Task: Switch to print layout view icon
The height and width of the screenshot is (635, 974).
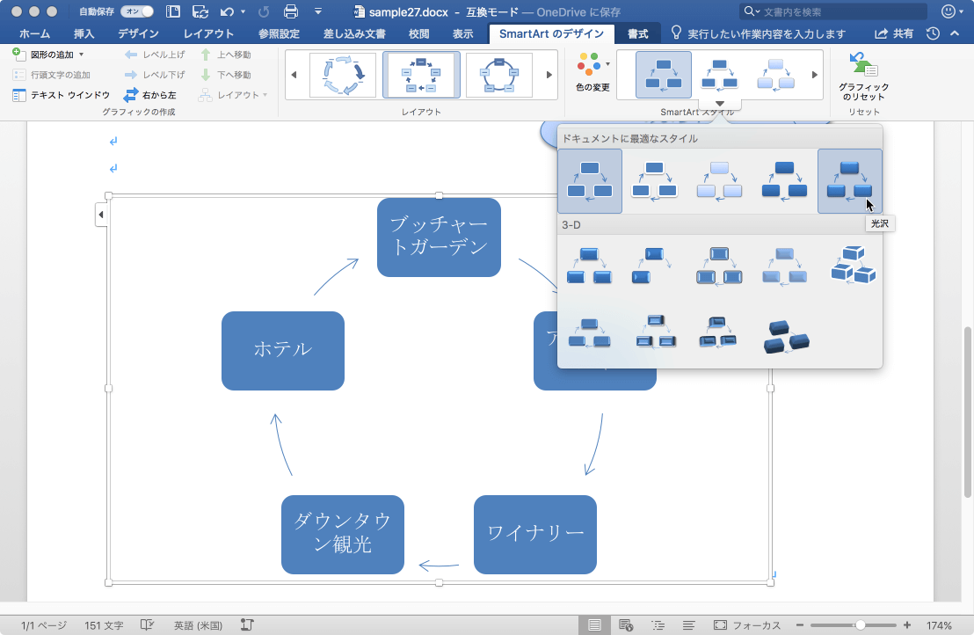Action: (x=594, y=625)
